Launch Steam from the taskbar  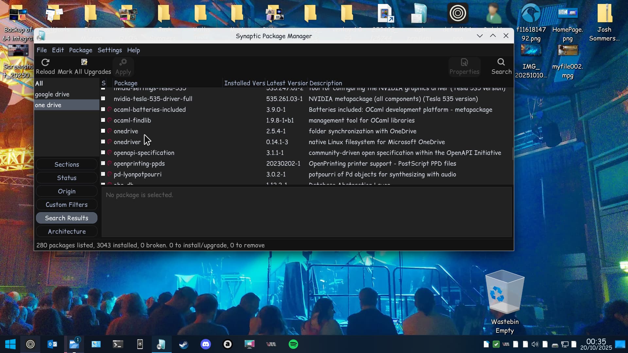[x=183, y=344]
